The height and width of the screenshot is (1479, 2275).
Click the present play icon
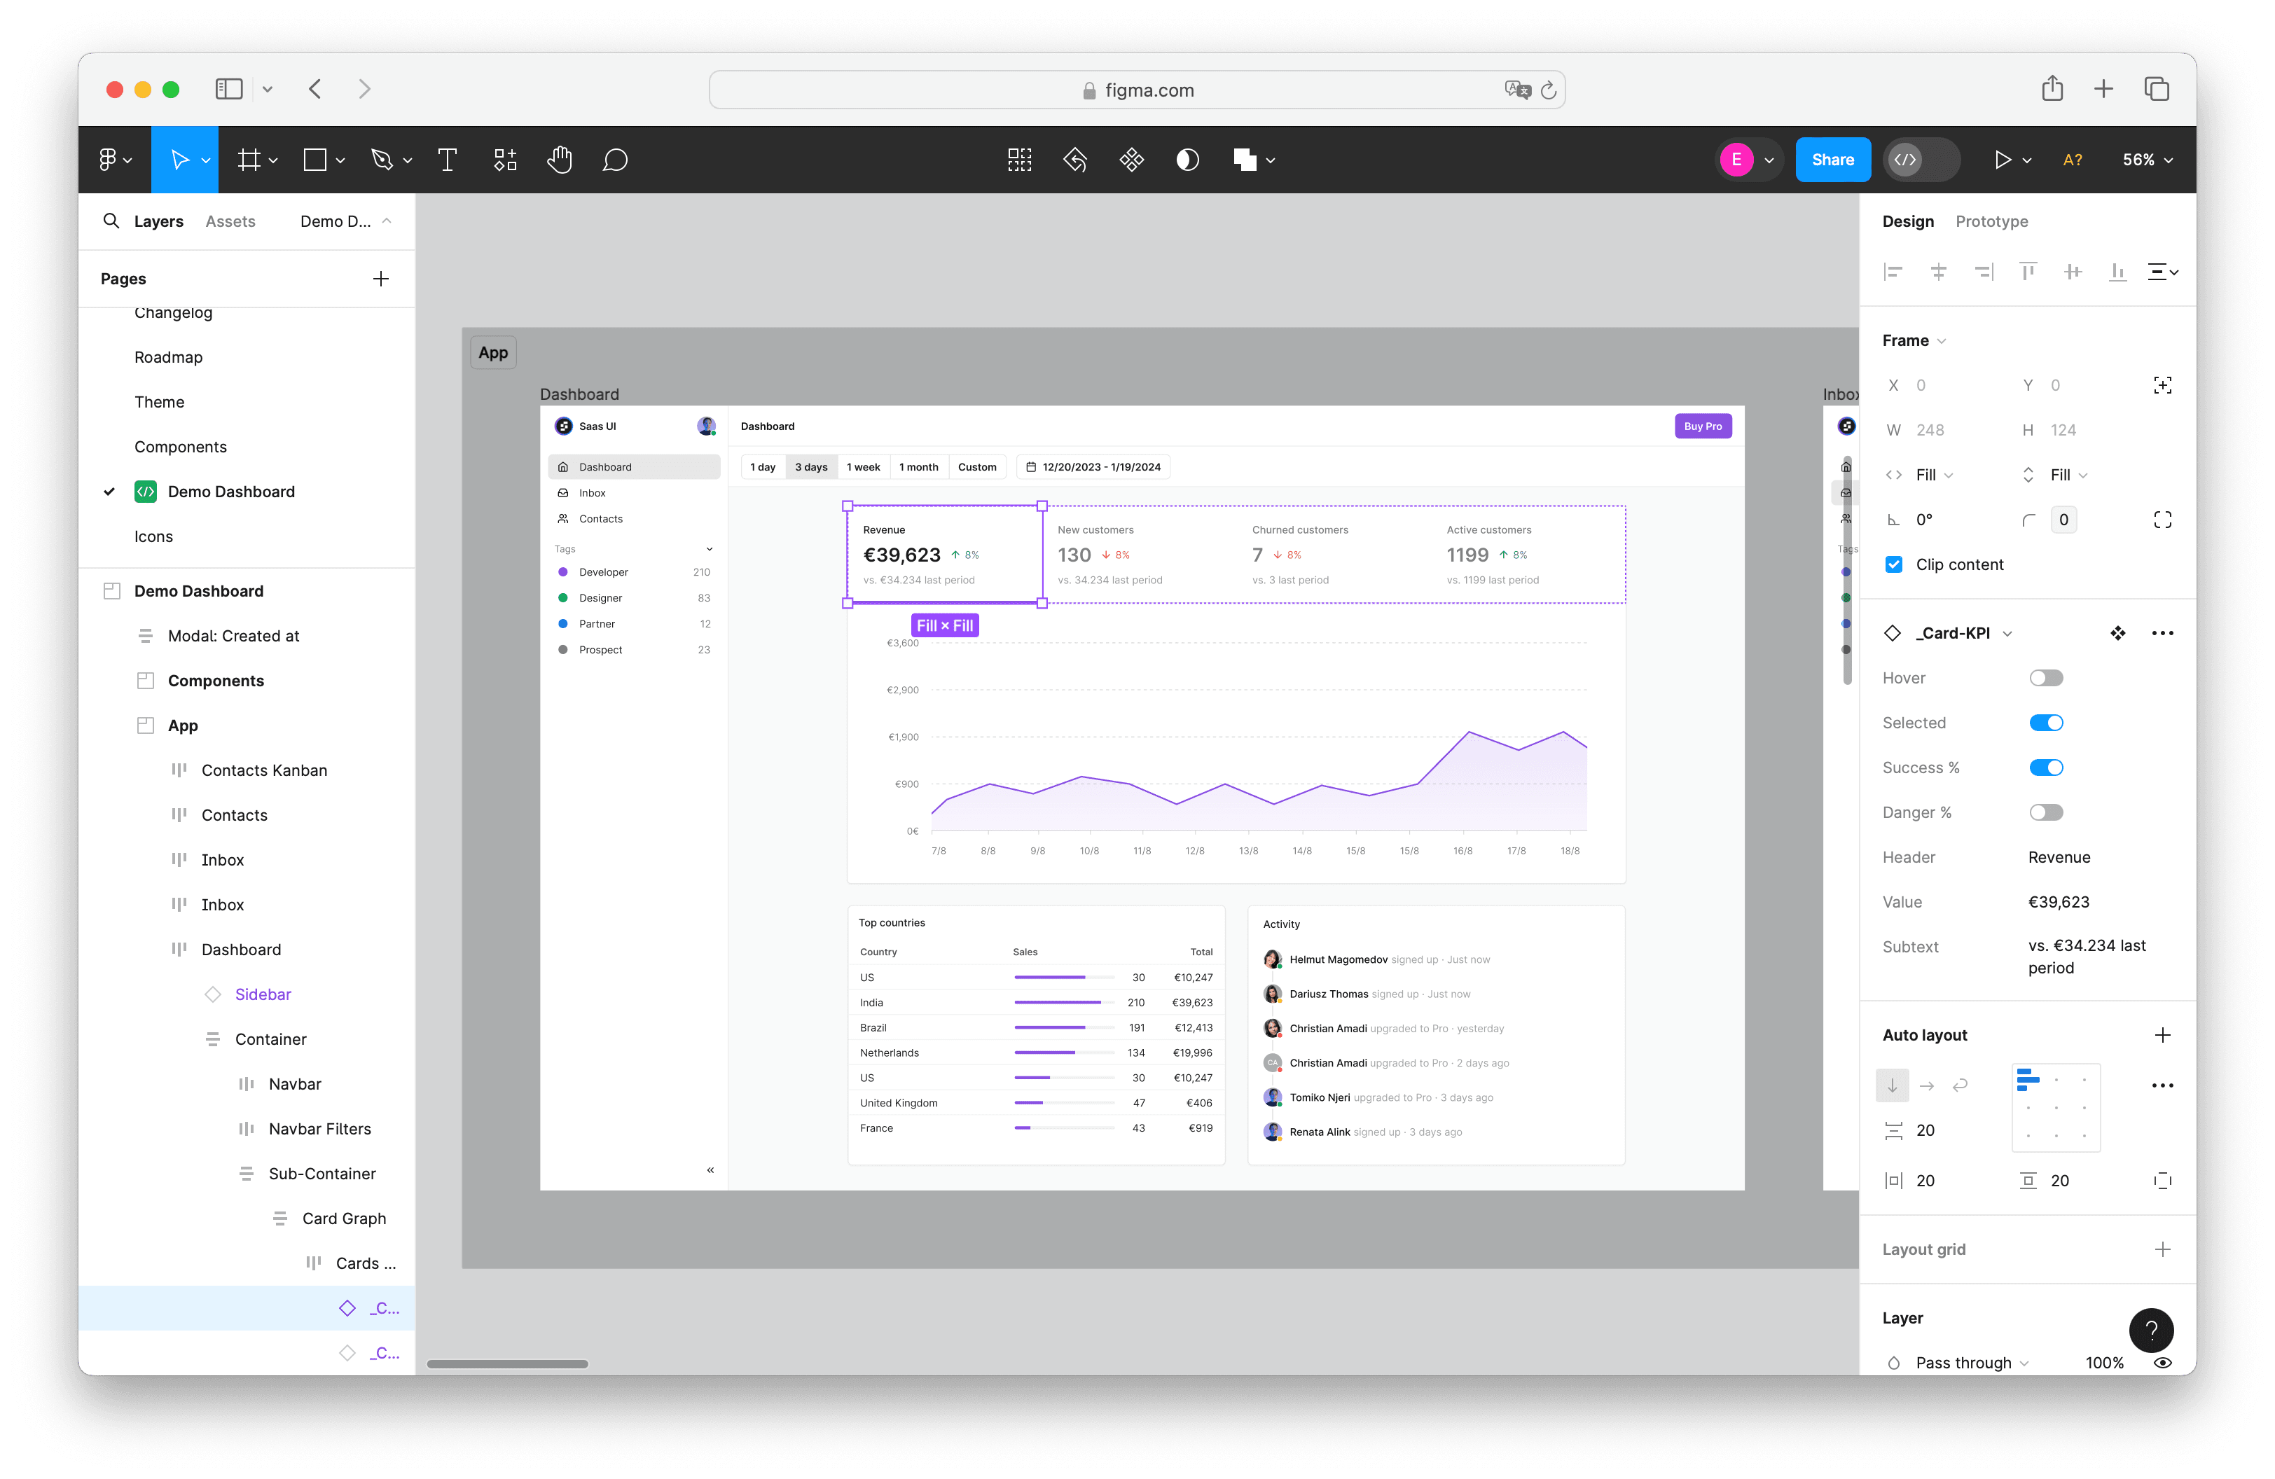click(2002, 160)
